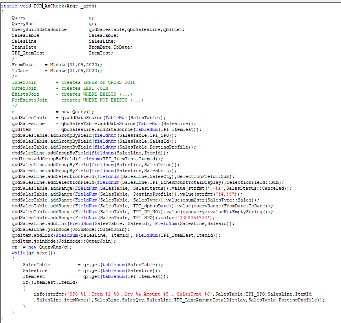Viewport: 341px width, 323px height.
Task: Click 'qbdSalesLine.addLink' line
Action: click(x=123, y=223)
